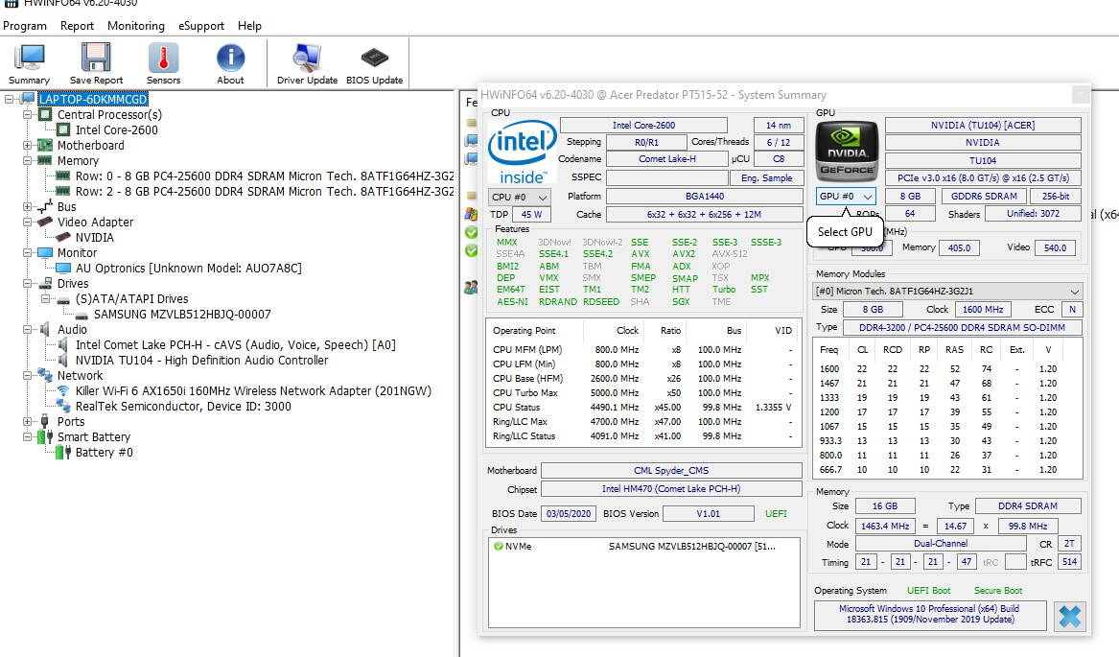
Task: Open the GPU #0 selector dropdown
Action: [x=846, y=196]
